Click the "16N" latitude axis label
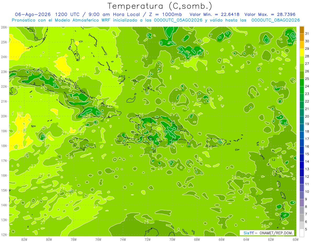 4,175
